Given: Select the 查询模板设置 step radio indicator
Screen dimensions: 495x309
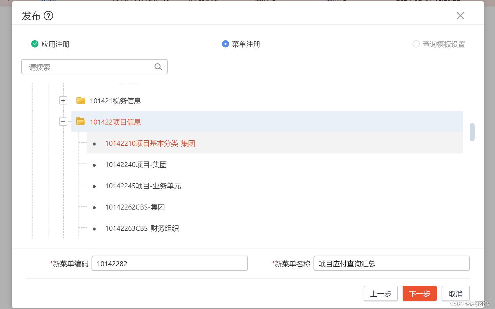Looking at the screenshot, I should 416,44.
